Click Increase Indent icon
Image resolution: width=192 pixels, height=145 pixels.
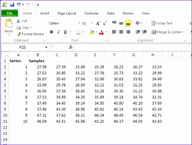(x=144, y=32)
